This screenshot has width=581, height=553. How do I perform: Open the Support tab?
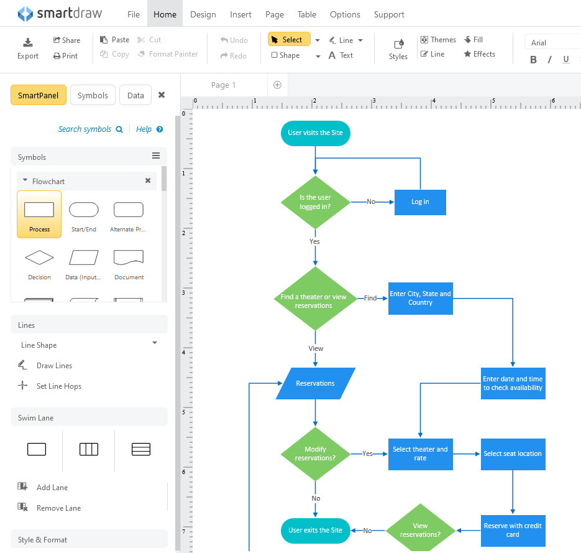click(x=389, y=14)
